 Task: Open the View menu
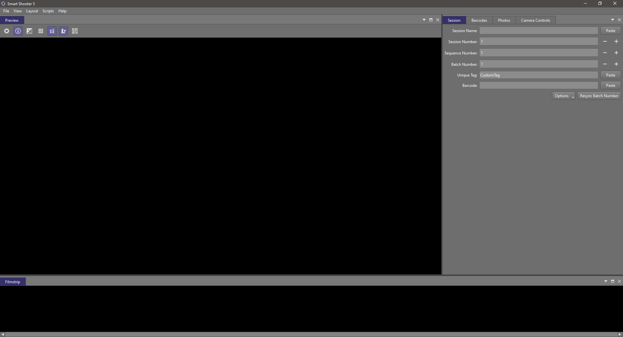click(x=18, y=11)
